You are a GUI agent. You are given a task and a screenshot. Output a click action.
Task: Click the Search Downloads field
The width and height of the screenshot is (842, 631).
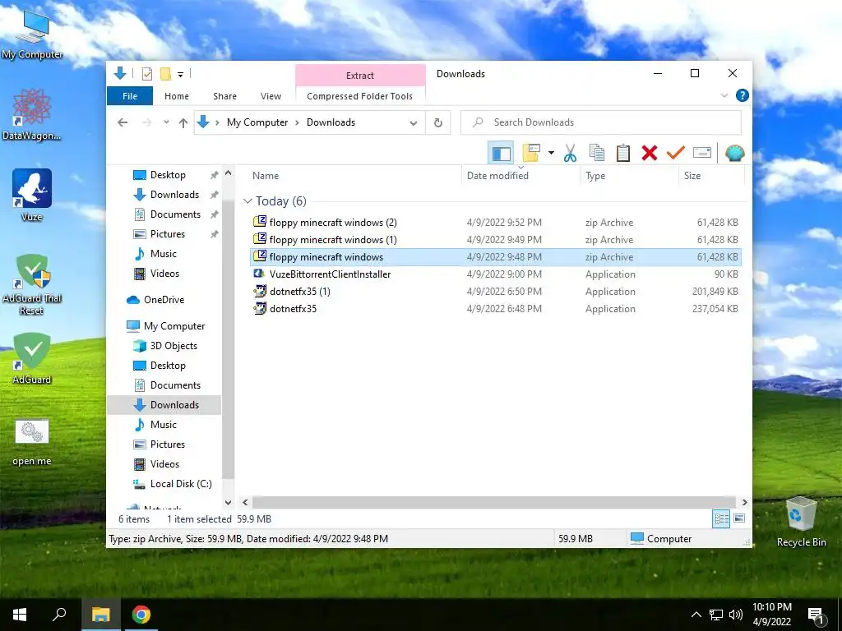click(601, 122)
